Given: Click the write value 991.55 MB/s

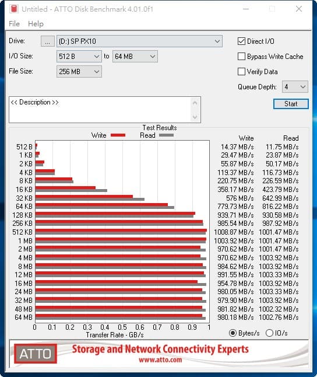Looking at the screenshot, I should [x=235, y=275].
